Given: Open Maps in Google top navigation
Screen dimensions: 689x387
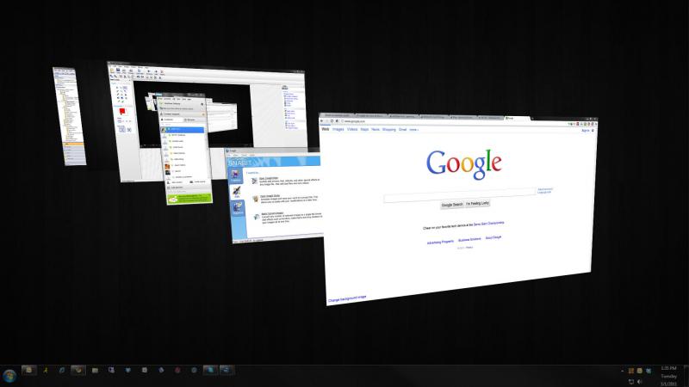Looking at the screenshot, I should (364, 130).
